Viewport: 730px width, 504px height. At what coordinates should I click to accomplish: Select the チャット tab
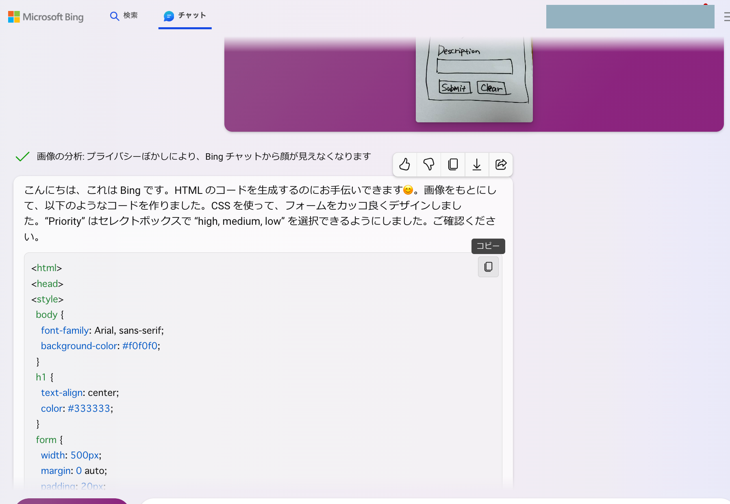point(185,15)
